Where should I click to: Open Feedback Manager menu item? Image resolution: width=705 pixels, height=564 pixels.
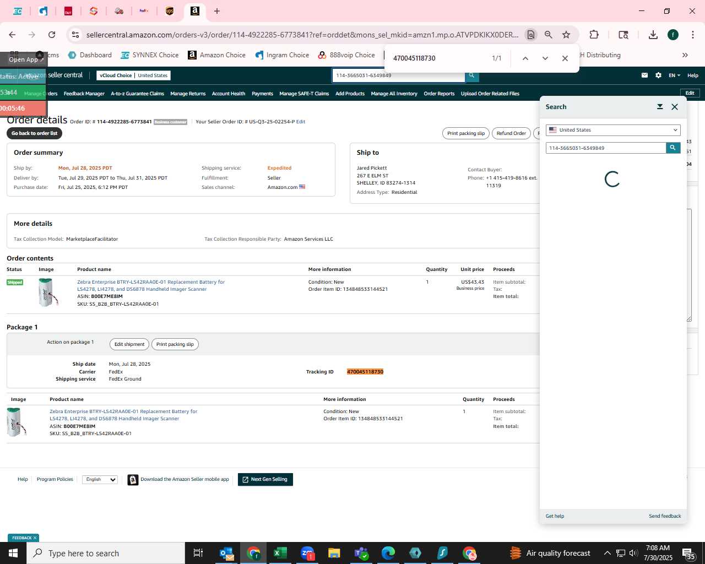(x=84, y=94)
